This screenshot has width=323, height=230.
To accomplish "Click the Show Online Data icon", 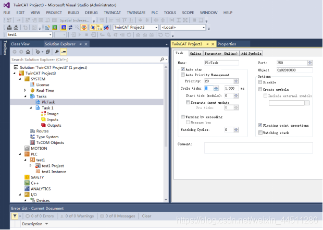I will pos(93,28).
